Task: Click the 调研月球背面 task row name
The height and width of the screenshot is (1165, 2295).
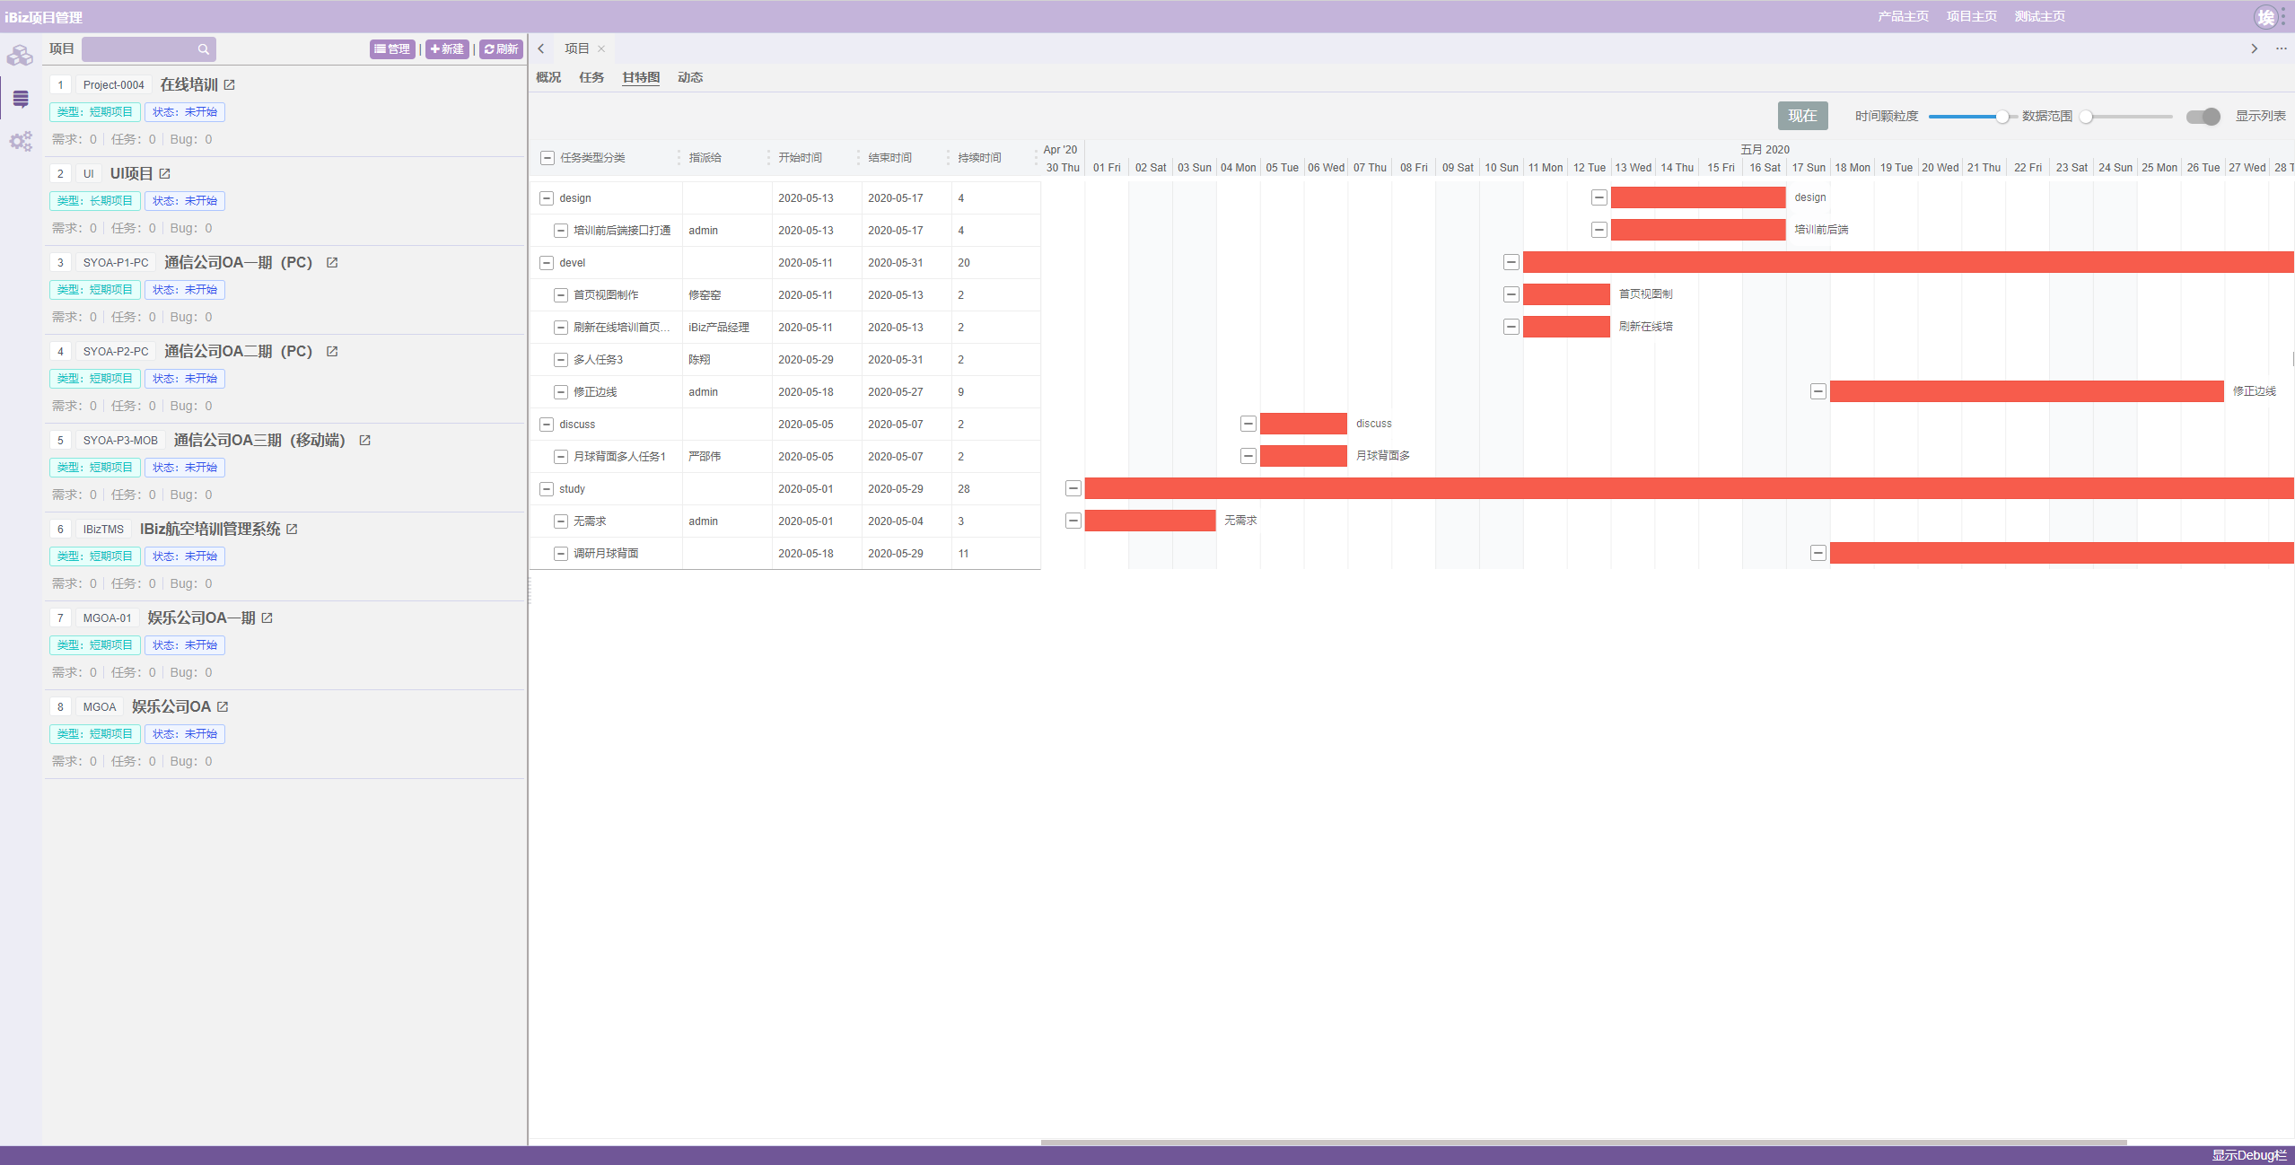Action: tap(606, 554)
